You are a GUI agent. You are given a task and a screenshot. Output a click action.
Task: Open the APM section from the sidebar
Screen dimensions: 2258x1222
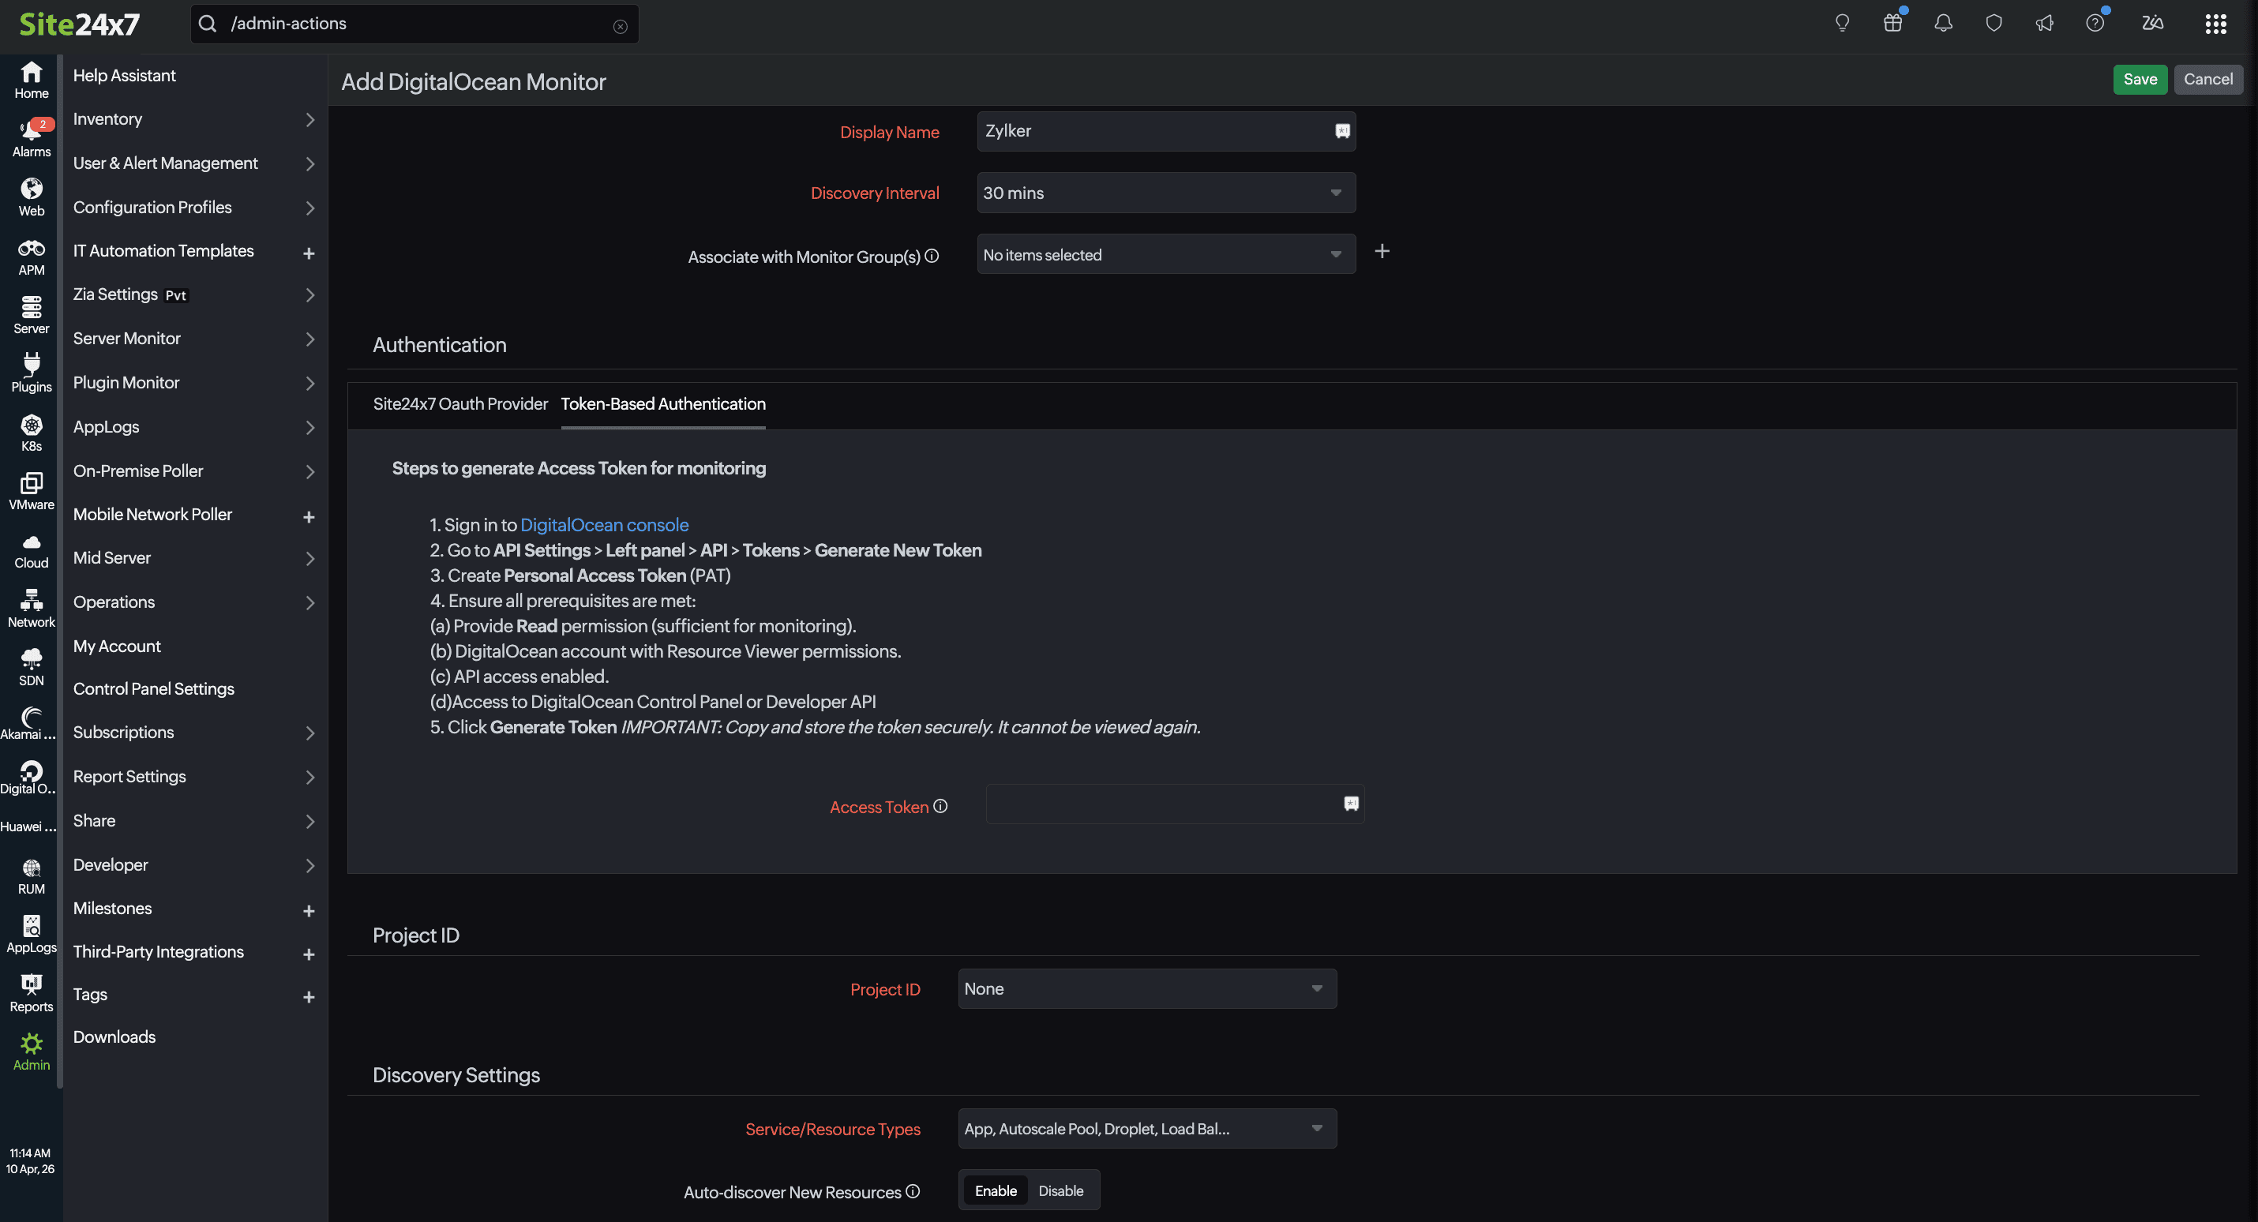pos(31,255)
